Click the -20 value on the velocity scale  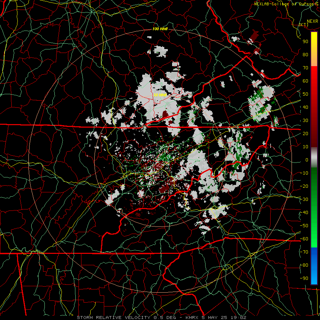pyautogui.click(x=304, y=186)
